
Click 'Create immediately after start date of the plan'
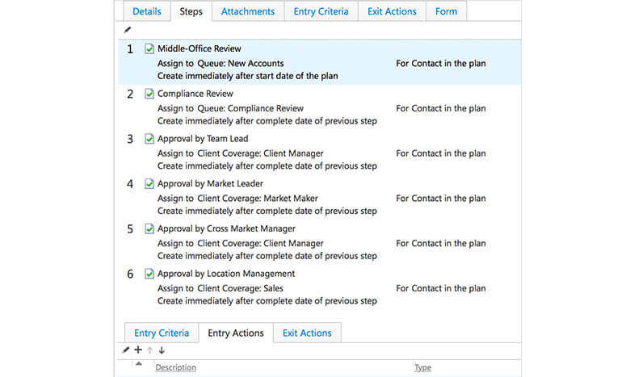[247, 76]
